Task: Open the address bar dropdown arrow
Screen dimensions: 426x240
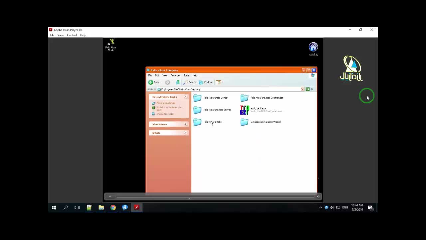Action: pos(302,89)
